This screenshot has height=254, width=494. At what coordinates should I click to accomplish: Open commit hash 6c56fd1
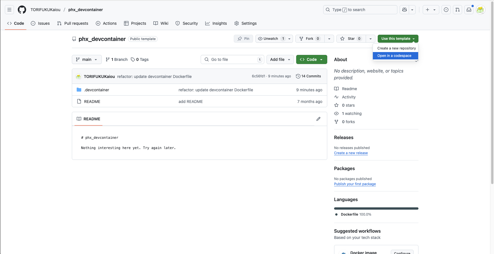tap(259, 76)
